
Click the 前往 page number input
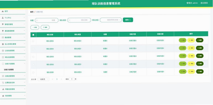pos(72,79)
